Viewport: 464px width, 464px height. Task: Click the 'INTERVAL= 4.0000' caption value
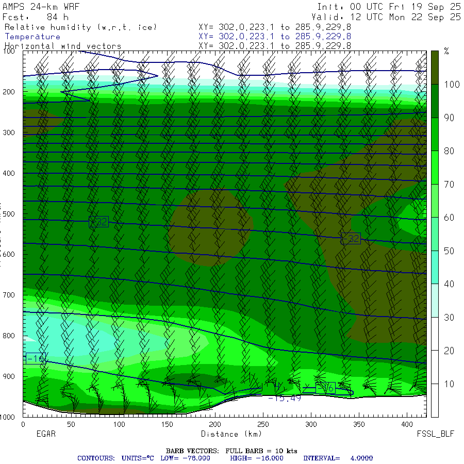(338, 458)
